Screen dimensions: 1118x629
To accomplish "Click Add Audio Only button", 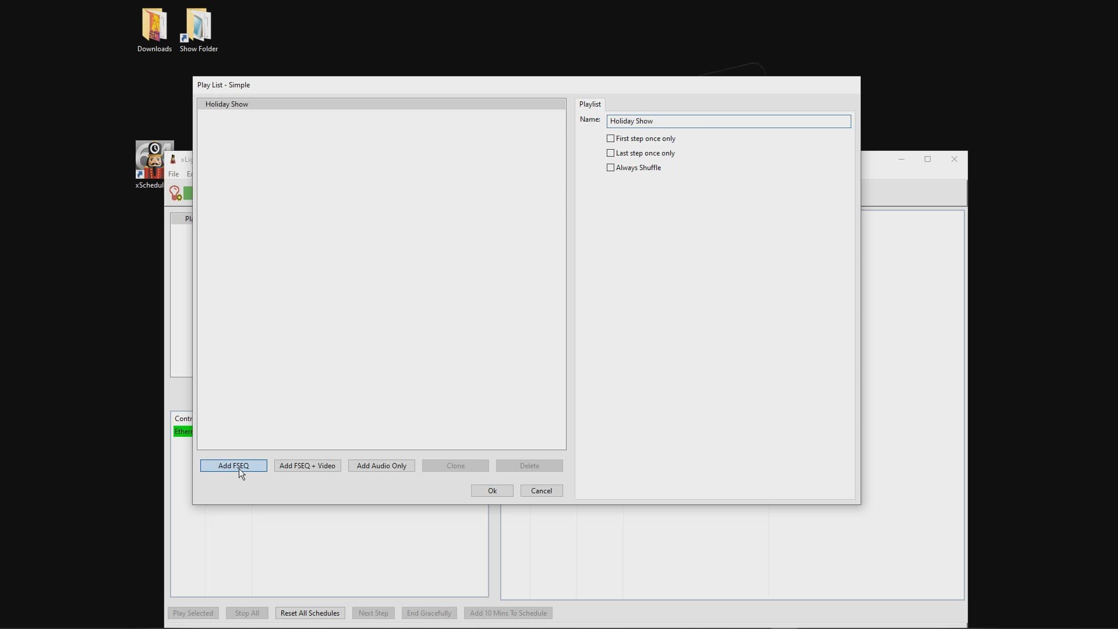I will [381, 466].
